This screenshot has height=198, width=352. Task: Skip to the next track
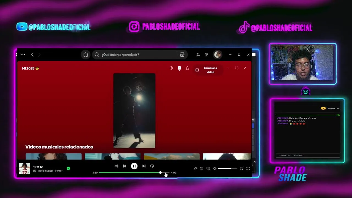pos(144,166)
